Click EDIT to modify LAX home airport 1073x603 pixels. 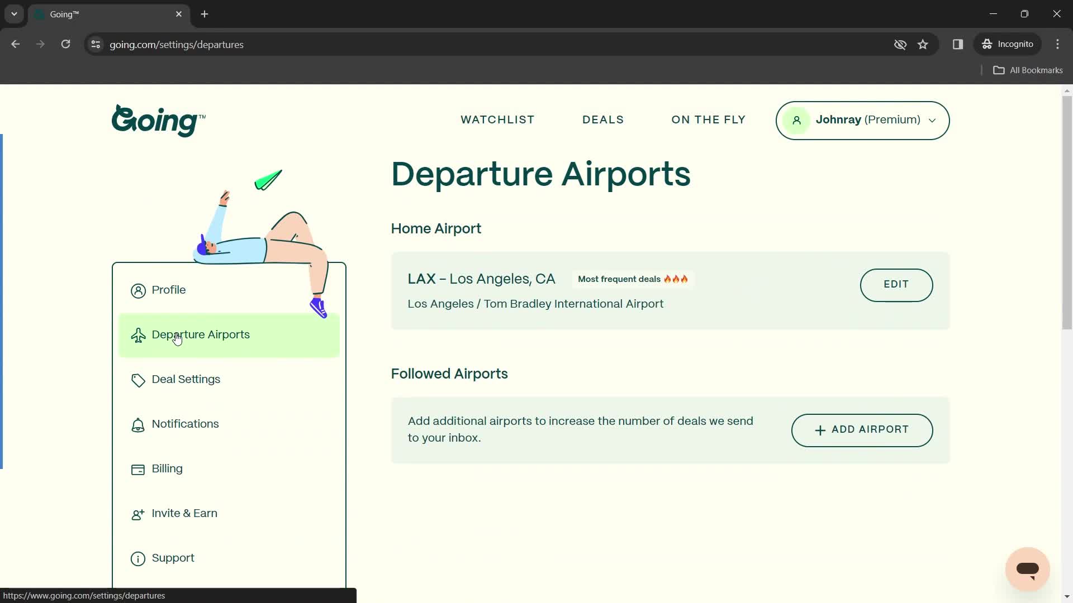tap(896, 285)
